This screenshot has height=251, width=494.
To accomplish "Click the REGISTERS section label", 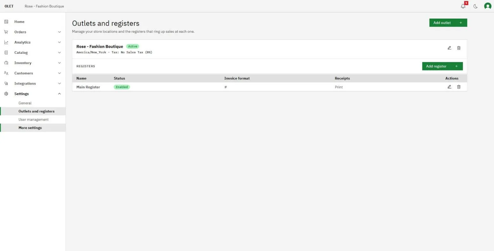I will 85,66.
